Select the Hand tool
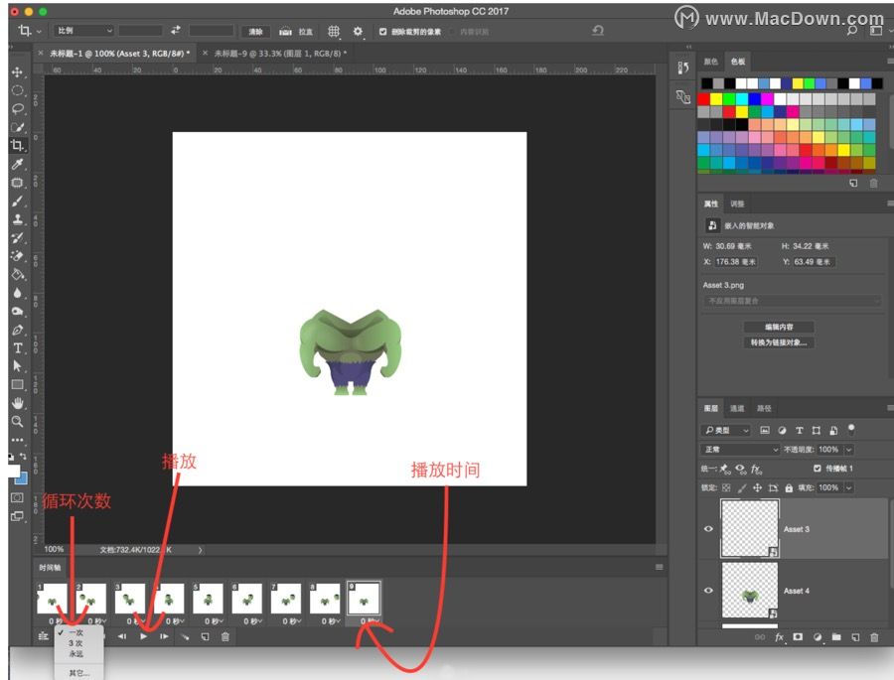Viewport: 894px width, 680px height. [x=17, y=403]
